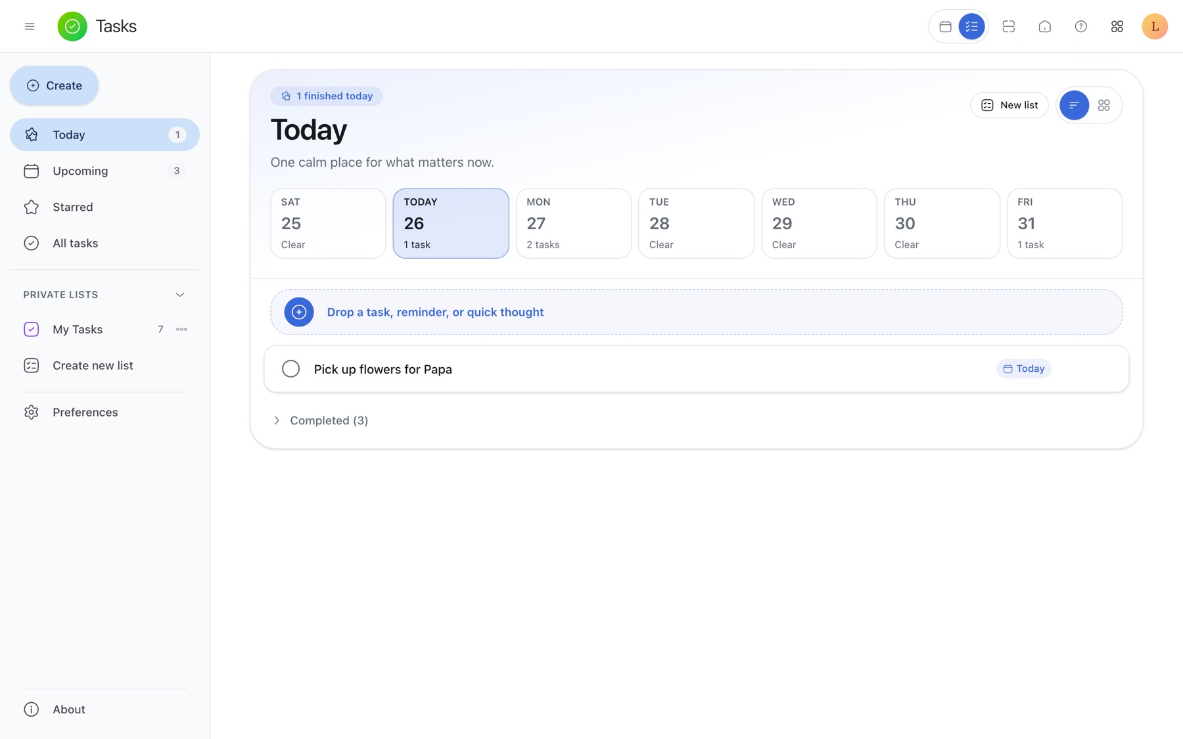Select the WED 29 day card

819,223
